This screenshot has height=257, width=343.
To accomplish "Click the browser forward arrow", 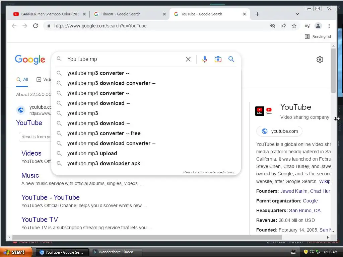I will click(x=25, y=26).
